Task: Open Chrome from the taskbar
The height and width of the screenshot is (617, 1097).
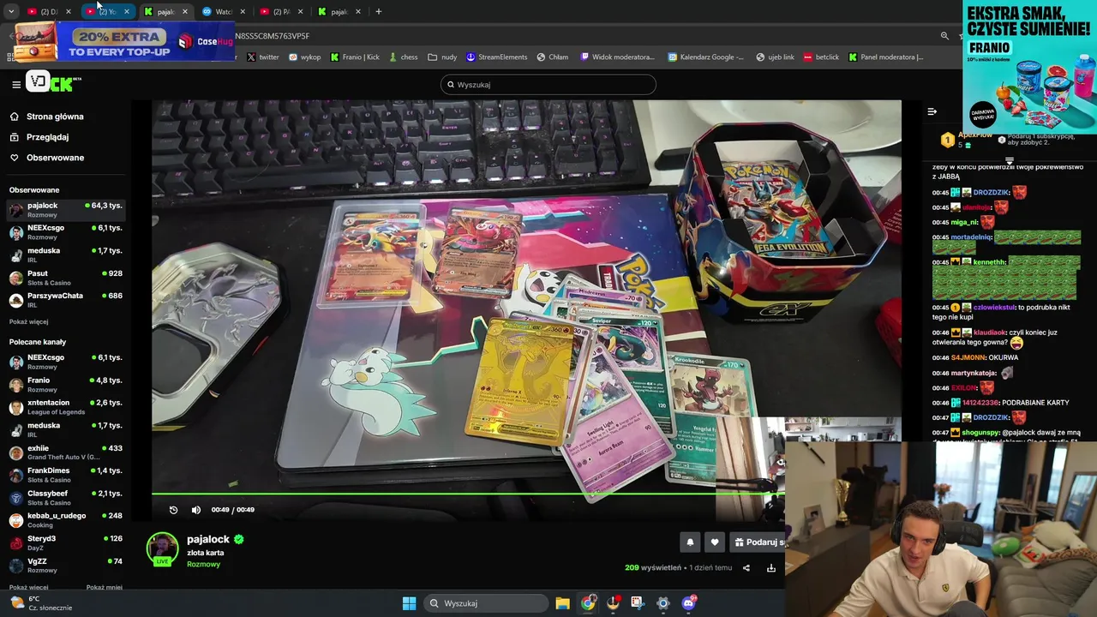Action: (588, 603)
